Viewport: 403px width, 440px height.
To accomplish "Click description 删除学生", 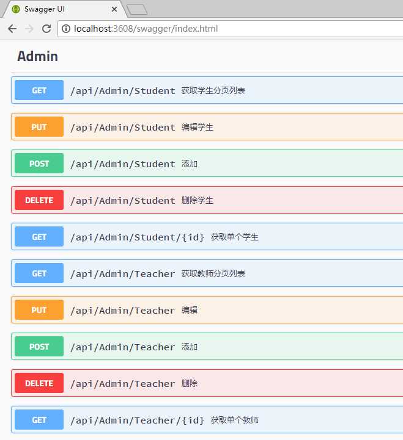I will click(x=198, y=200).
